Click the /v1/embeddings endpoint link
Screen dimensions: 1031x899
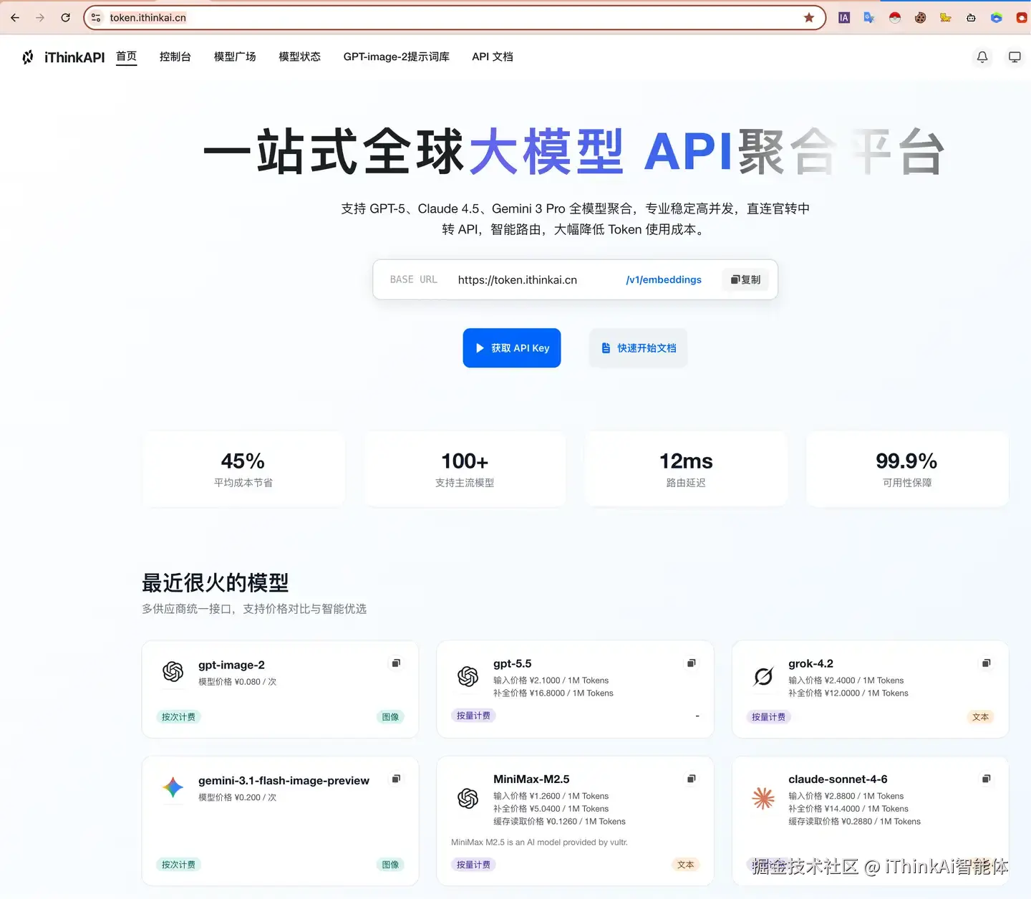point(664,279)
